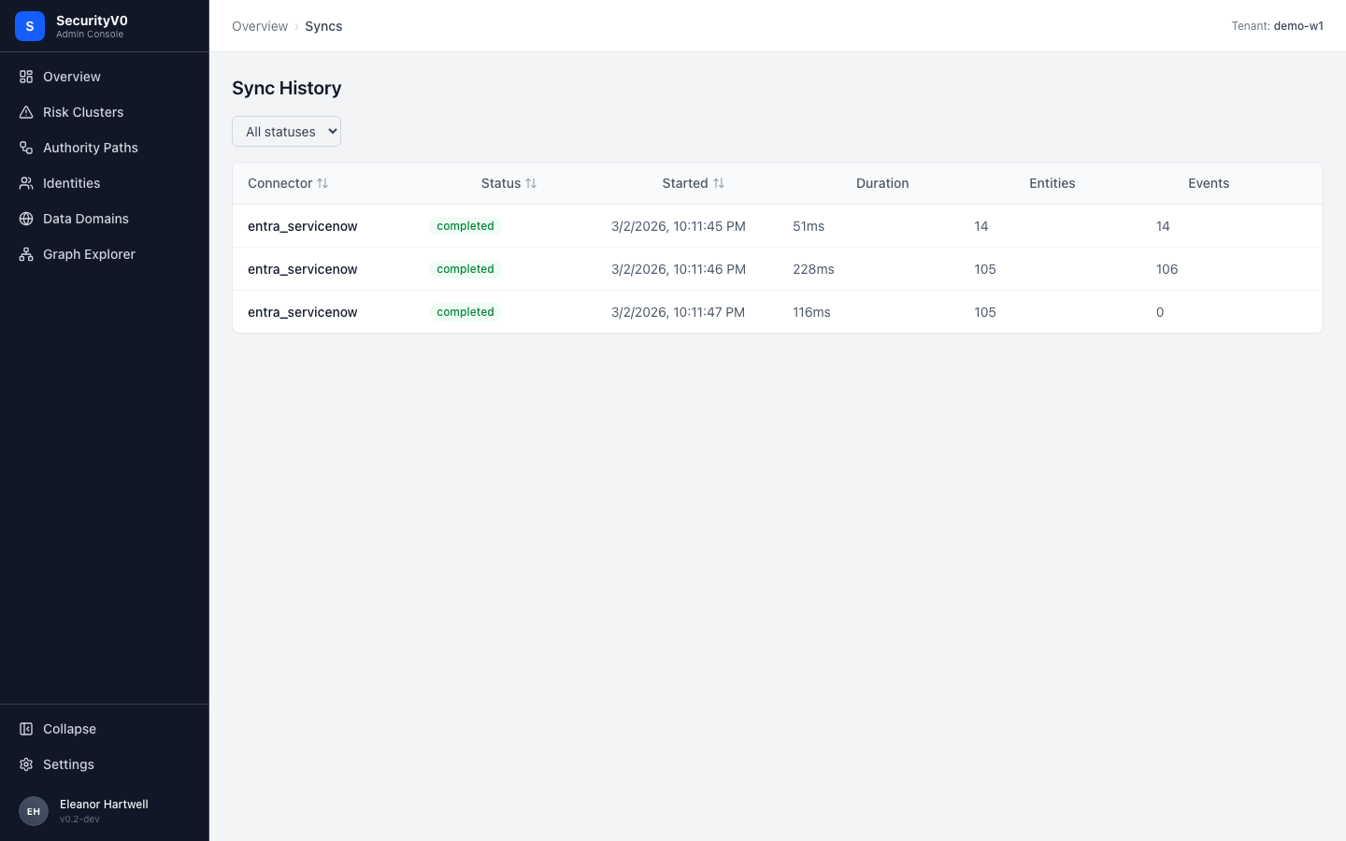1346x841 pixels.
Task: Sort table by Connector column header
Action: [x=279, y=183]
